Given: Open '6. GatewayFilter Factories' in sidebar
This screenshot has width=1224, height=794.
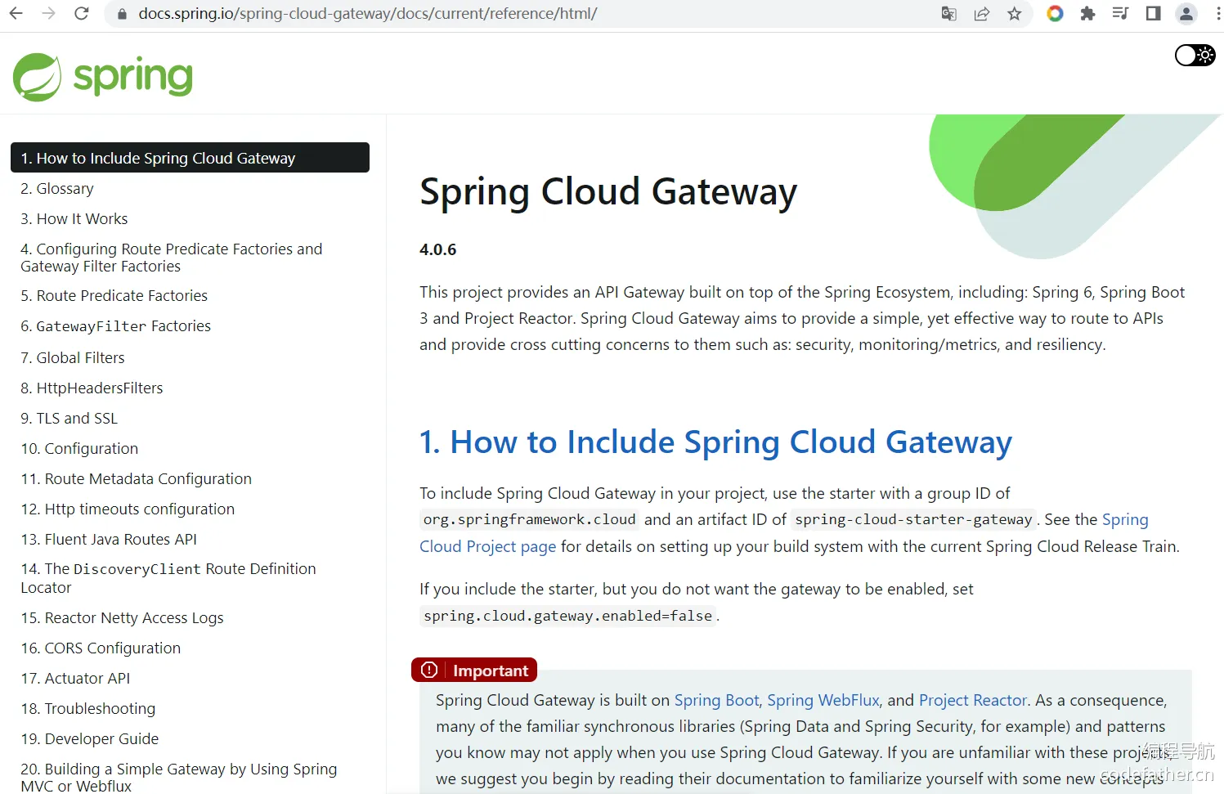Looking at the screenshot, I should pyautogui.click(x=116, y=326).
